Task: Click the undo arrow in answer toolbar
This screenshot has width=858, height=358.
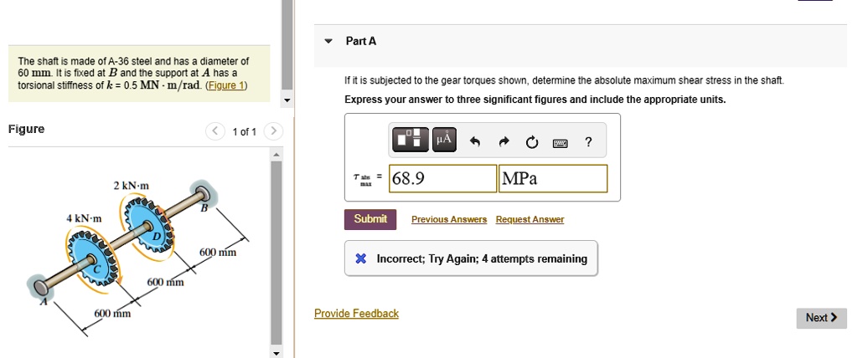Action: click(476, 142)
